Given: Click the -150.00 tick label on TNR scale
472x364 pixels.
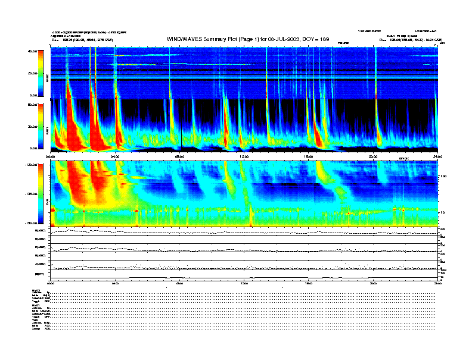Looking at the screenshot, I should coord(32,223).
